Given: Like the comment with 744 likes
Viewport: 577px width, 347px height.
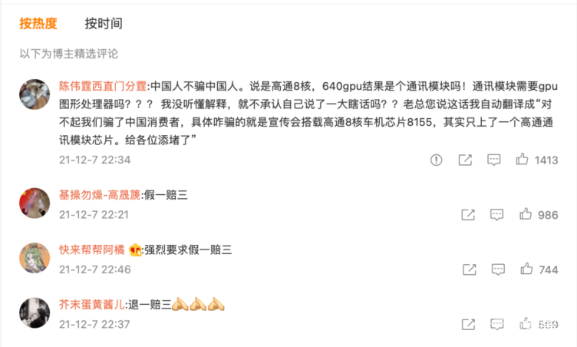Looking at the screenshot, I should [x=526, y=269].
